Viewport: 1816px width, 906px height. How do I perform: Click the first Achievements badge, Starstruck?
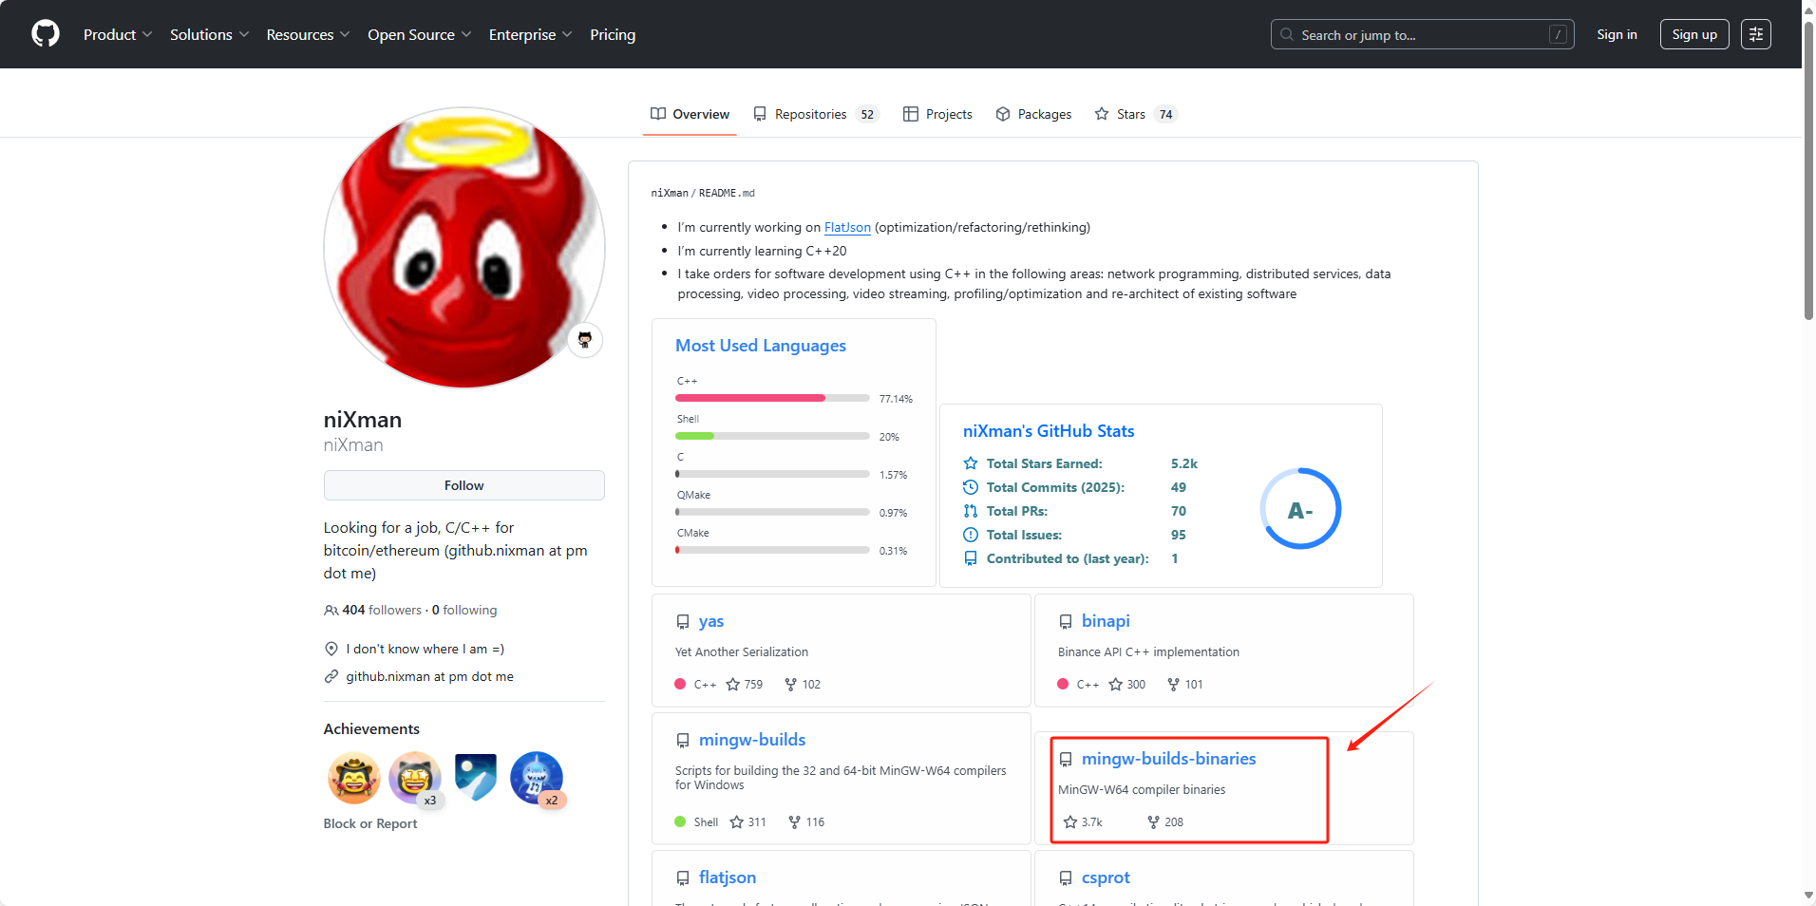(x=354, y=778)
